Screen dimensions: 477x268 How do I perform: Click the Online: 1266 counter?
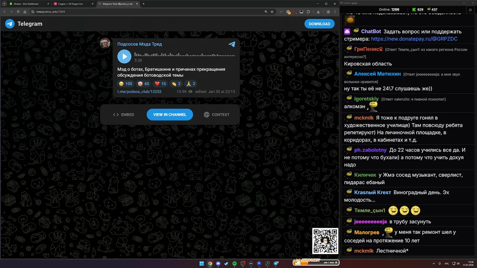tap(389, 9)
